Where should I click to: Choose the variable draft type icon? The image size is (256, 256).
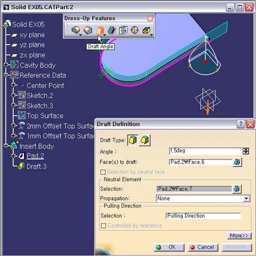coord(145,140)
